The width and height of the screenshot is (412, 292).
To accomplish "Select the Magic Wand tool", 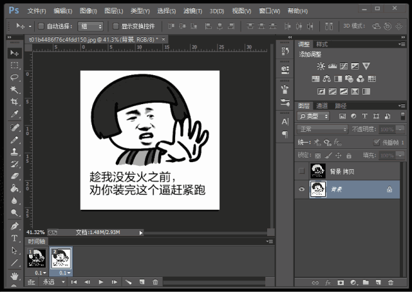I will click(x=14, y=89).
